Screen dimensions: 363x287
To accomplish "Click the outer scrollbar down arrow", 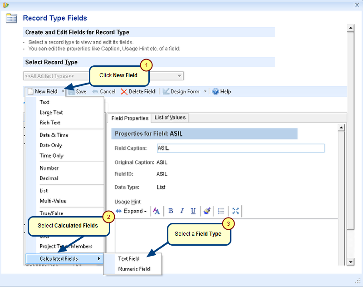I will point(351,262).
